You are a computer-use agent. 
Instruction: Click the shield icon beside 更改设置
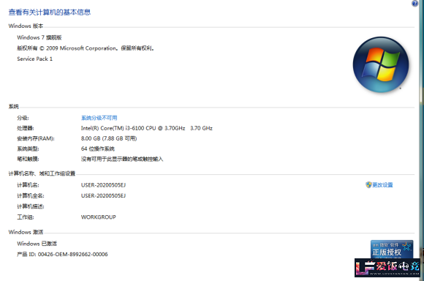pos(368,185)
